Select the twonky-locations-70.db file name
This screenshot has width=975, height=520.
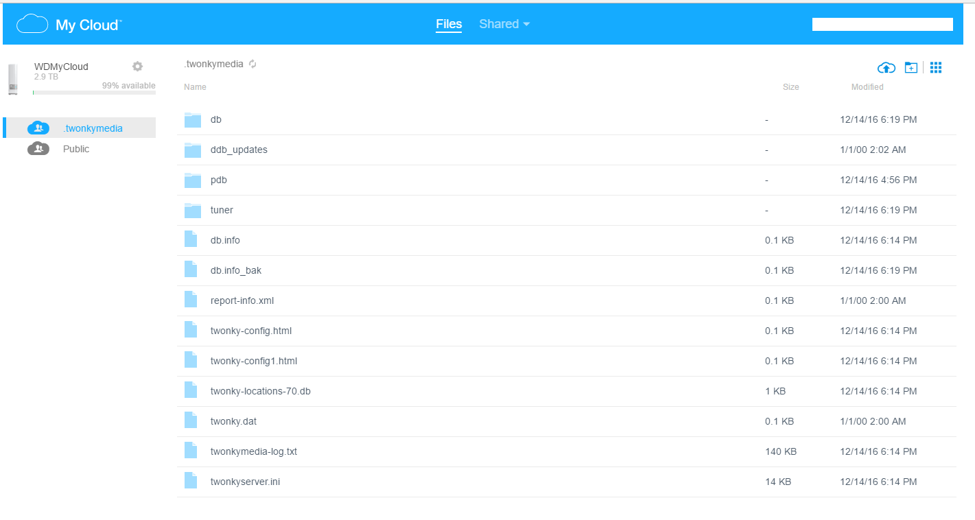[x=261, y=391]
